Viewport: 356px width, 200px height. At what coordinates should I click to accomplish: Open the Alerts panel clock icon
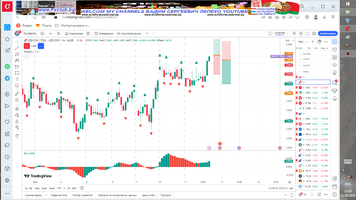[x=335, y=49]
